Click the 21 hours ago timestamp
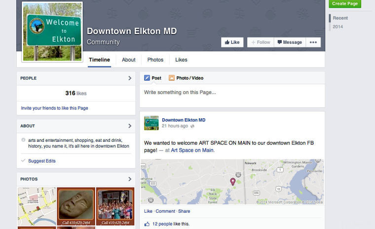This screenshot has width=375, height=229. [x=175, y=126]
